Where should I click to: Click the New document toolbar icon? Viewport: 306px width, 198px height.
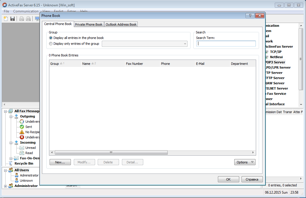pyautogui.click(x=6, y=19)
